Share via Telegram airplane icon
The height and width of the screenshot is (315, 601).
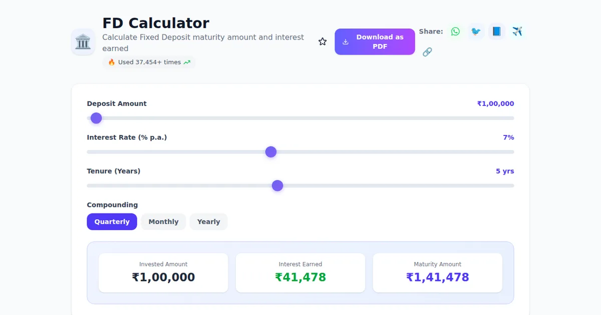click(516, 31)
